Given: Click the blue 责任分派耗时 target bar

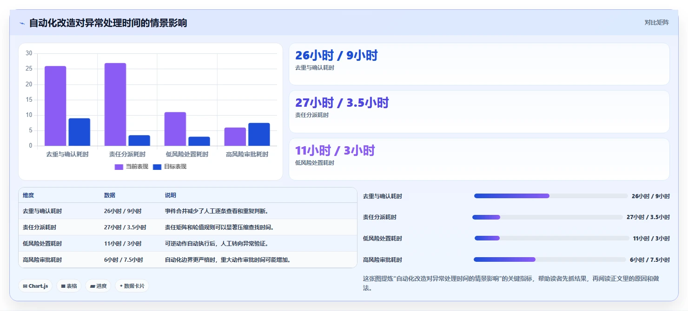Looking at the screenshot, I should [x=139, y=141].
